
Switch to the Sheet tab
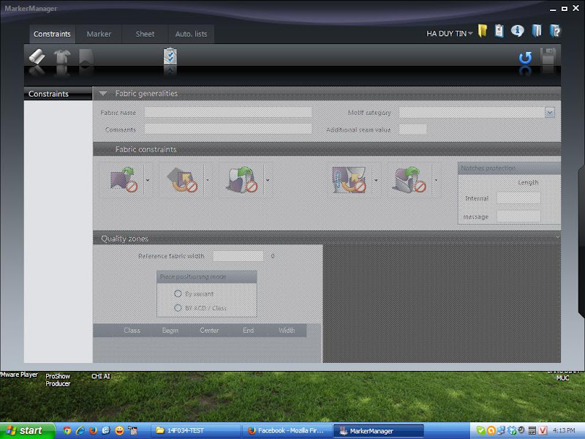tap(145, 34)
